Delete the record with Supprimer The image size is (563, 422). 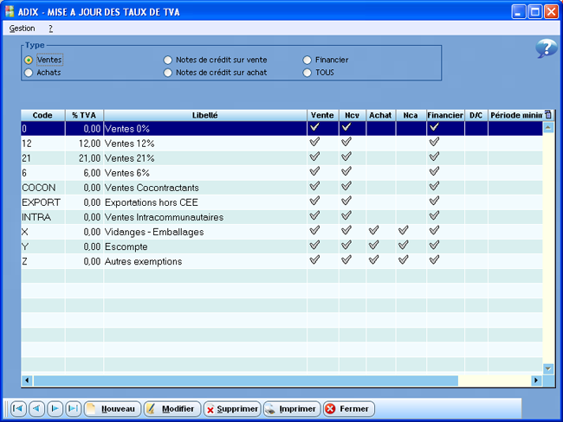click(231, 409)
